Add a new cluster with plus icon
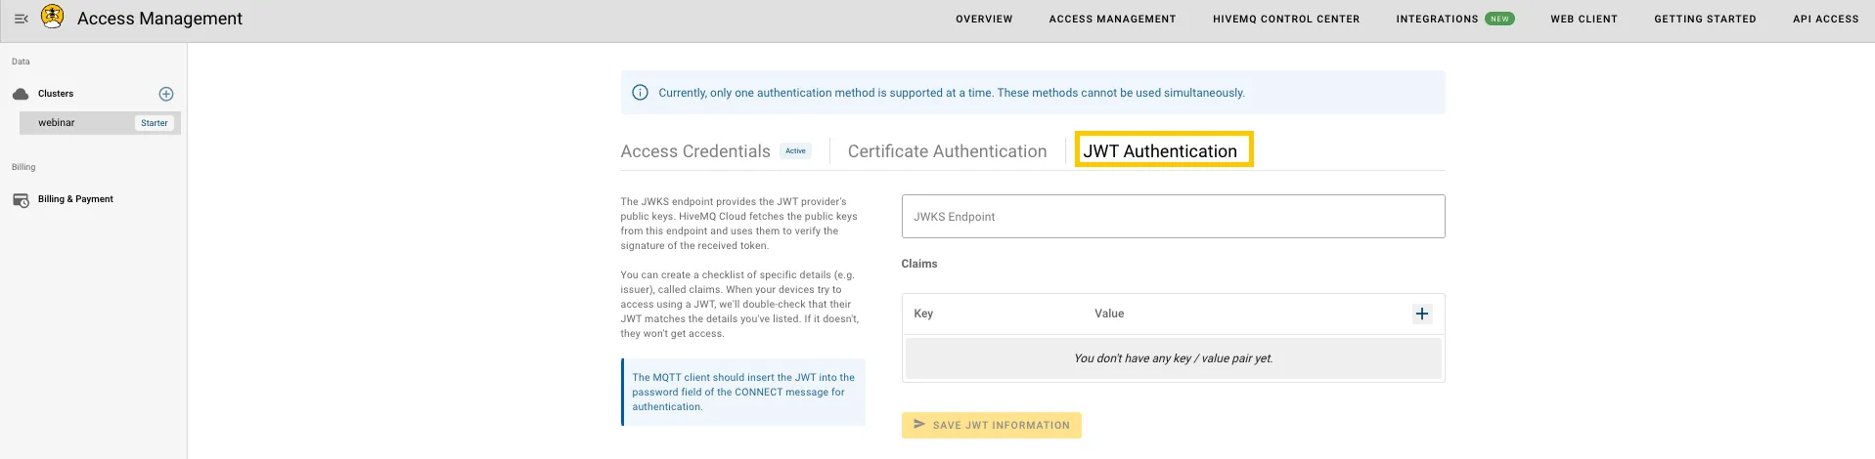This screenshot has width=1875, height=459. (166, 94)
